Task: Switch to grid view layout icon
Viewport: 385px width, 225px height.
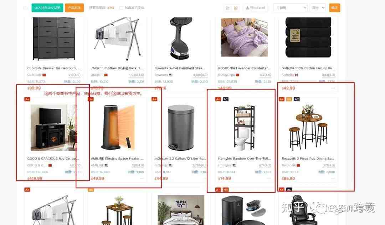Action: pos(236,8)
